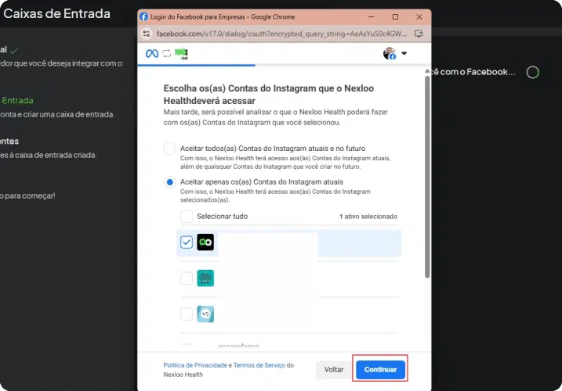This screenshot has height=391, width=562.
Task: Select 'Aceitar apenas os(as) Contas atuais' radio
Action: pyautogui.click(x=169, y=182)
